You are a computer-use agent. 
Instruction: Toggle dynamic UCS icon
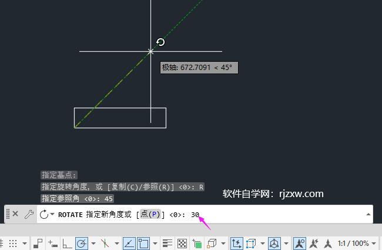tap(236, 243)
